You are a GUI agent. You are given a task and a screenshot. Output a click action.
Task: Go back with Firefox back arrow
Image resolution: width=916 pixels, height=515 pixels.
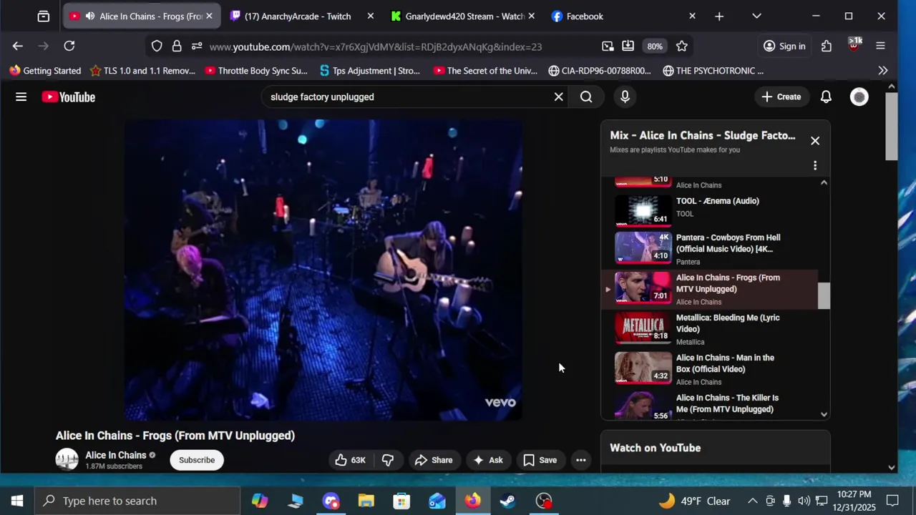click(18, 46)
